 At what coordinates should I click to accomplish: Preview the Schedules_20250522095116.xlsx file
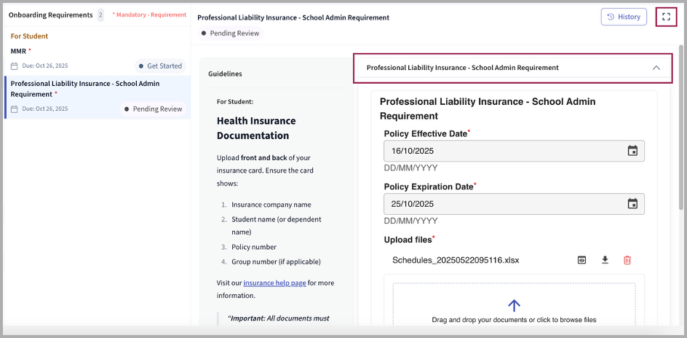pos(582,260)
